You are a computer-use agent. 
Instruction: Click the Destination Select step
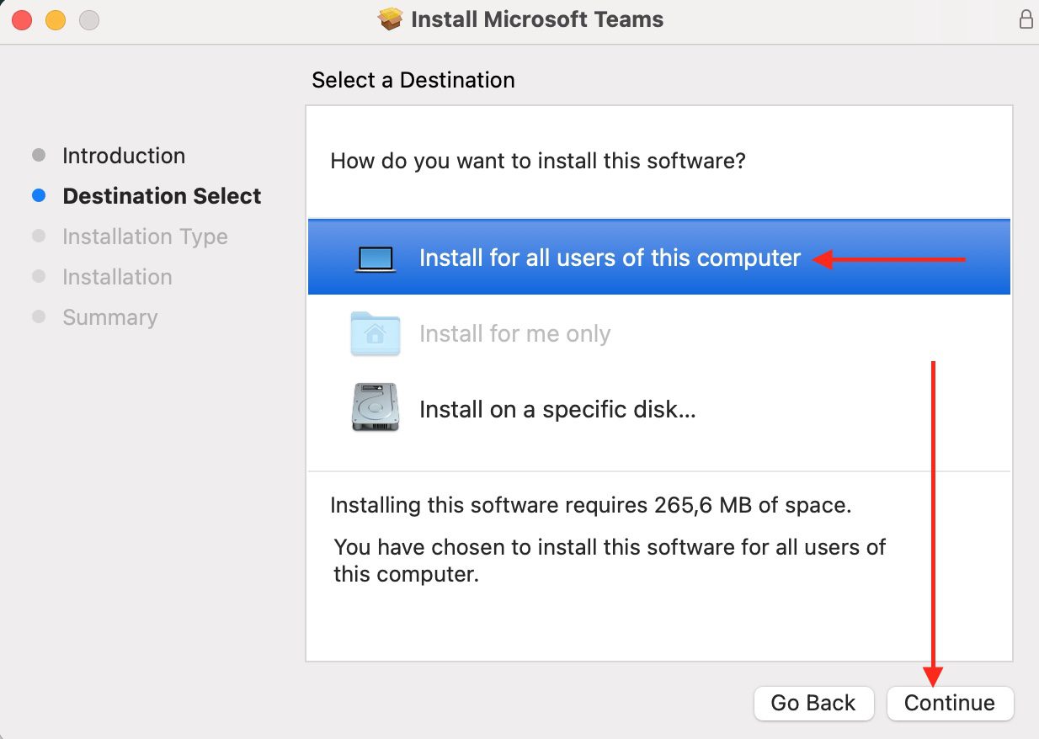pyautogui.click(x=162, y=196)
